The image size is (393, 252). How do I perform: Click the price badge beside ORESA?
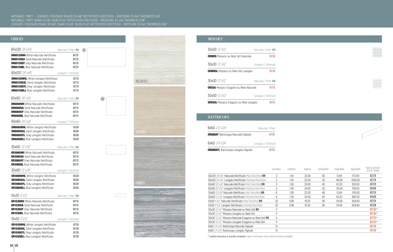coord(272,88)
